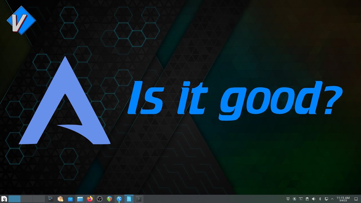Open network connections tray icon
The height and width of the screenshot is (203, 361).
coord(326,199)
